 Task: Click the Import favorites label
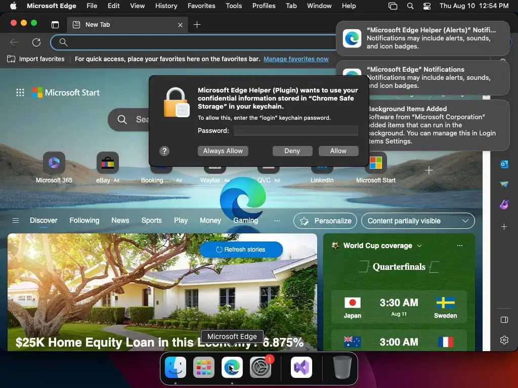[x=41, y=59]
